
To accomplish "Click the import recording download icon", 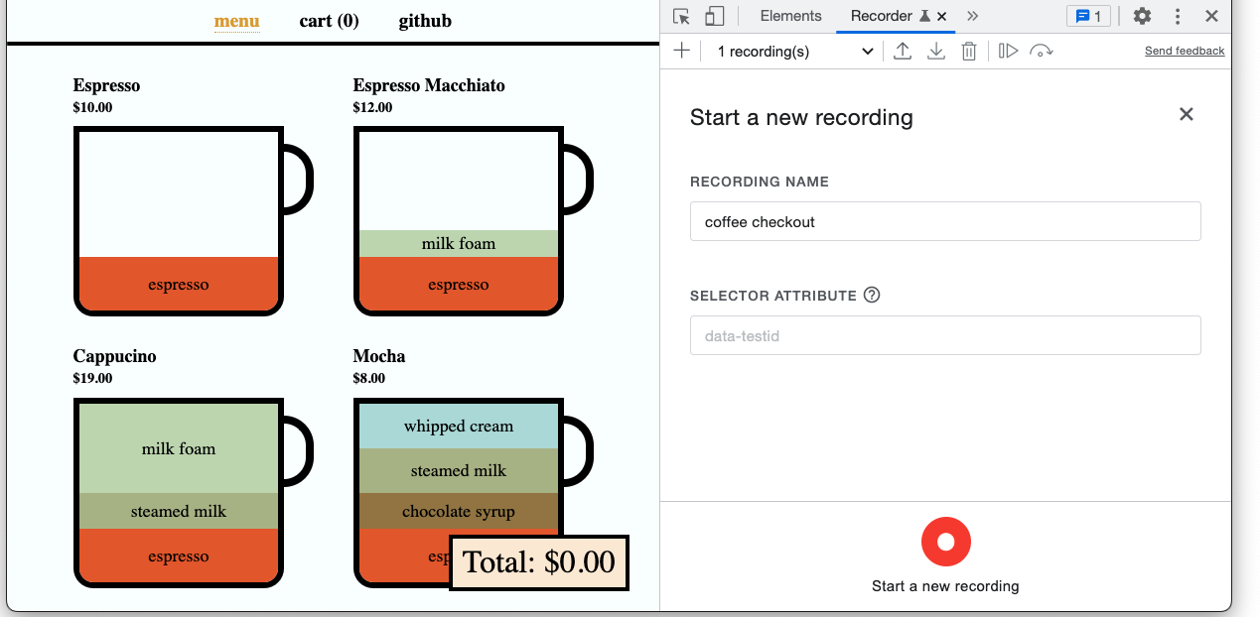I will pos(935,51).
